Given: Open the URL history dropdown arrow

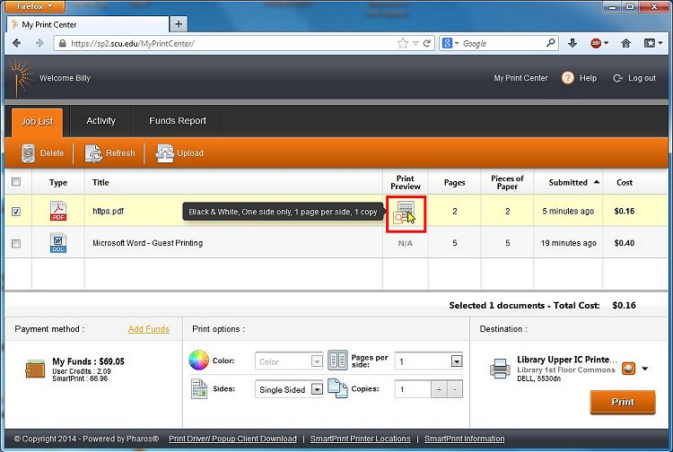Looking at the screenshot, I should [x=415, y=43].
